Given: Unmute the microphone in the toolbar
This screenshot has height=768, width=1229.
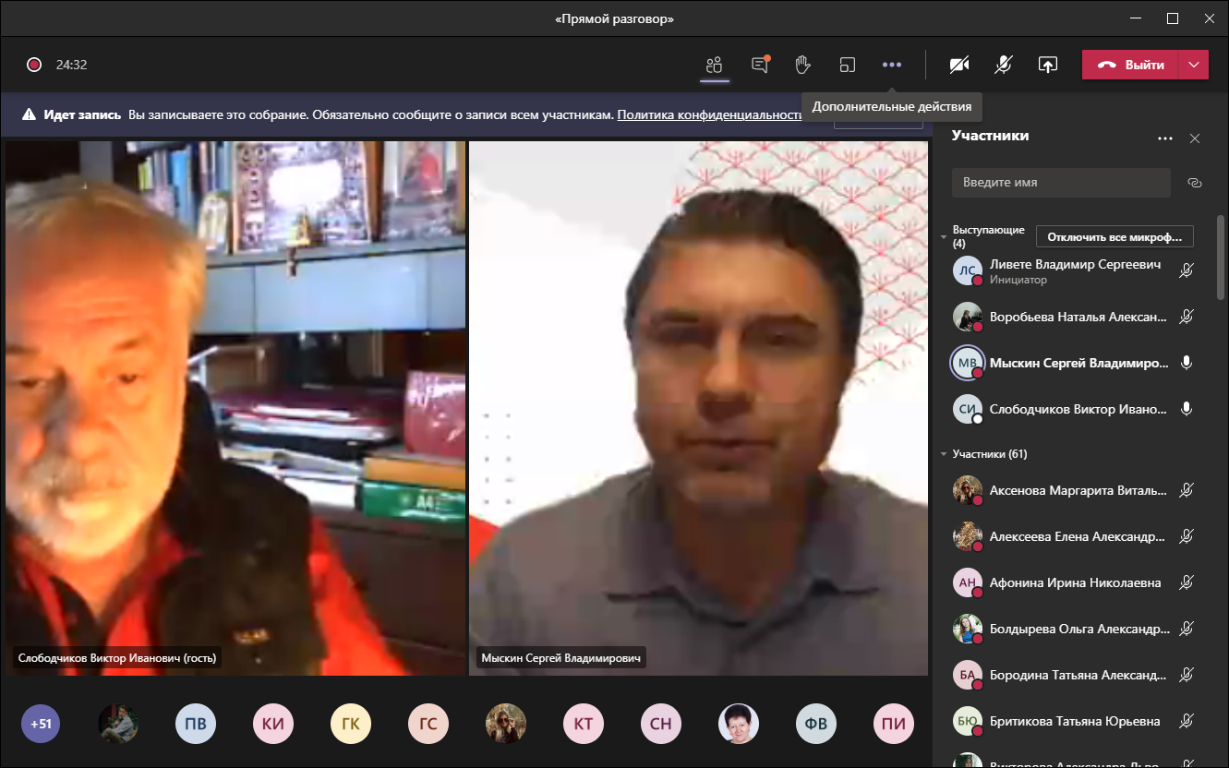Looking at the screenshot, I should pyautogui.click(x=1003, y=65).
